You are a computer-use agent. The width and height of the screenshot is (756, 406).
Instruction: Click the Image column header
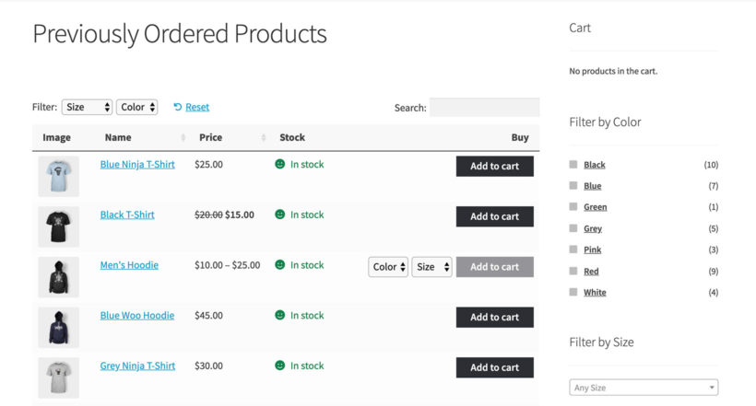point(56,137)
